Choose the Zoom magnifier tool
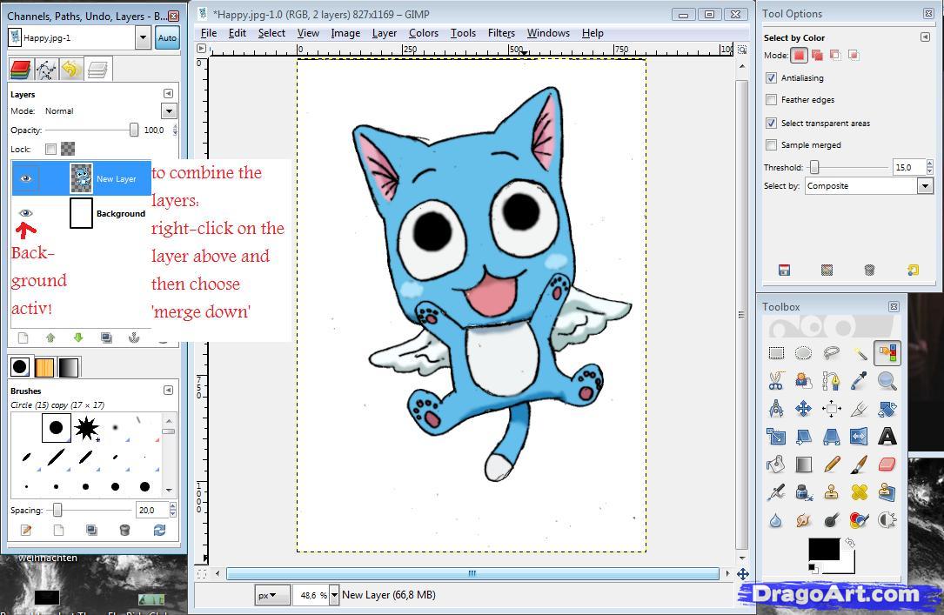Image resolution: width=944 pixels, height=615 pixels. (887, 381)
